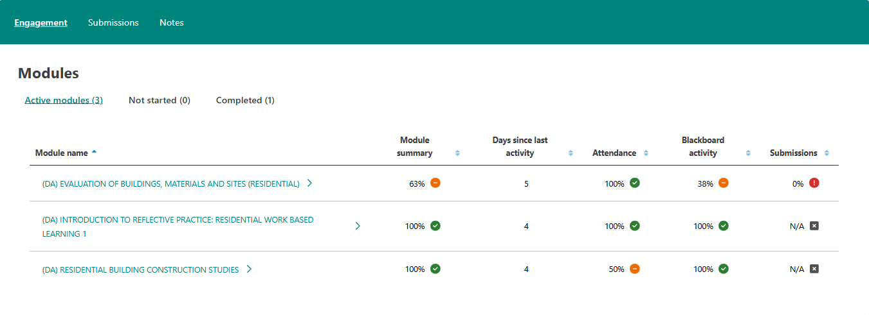Click the Attendance column header text

coord(614,153)
